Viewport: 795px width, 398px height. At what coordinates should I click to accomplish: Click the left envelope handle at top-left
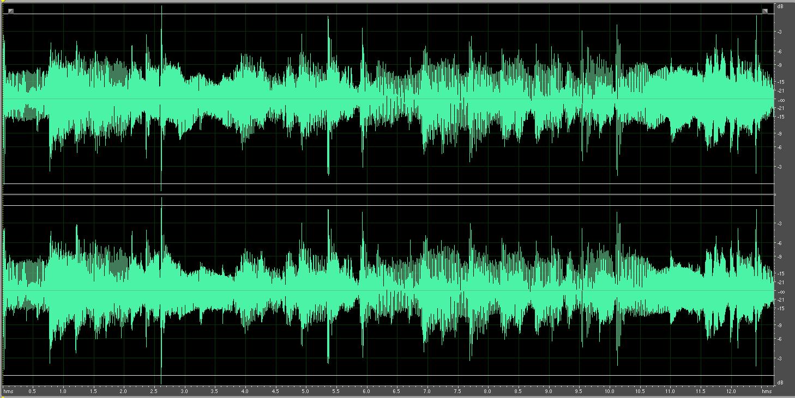[11, 11]
